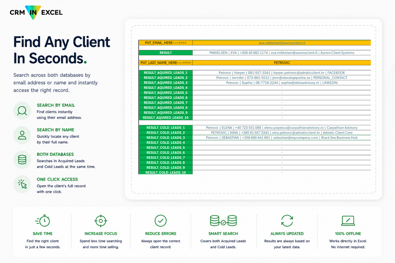Viewport: 395px width, 263px height.
Task: Click the SMART SEARCH label
Action: point(223,234)
